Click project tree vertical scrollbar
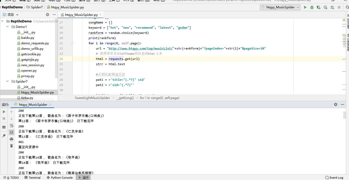This screenshot has width=349, height=180. 57,48
